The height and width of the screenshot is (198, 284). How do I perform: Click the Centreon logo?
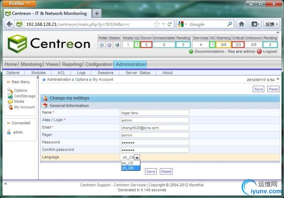click(x=49, y=44)
